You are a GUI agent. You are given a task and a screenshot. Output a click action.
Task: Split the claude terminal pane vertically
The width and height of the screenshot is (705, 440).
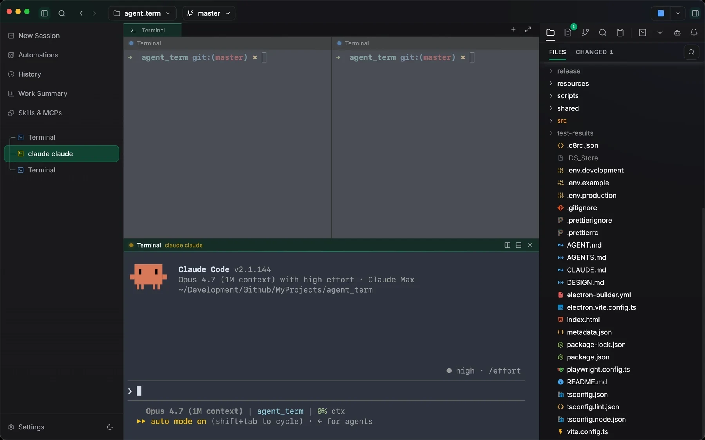click(x=507, y=245)
